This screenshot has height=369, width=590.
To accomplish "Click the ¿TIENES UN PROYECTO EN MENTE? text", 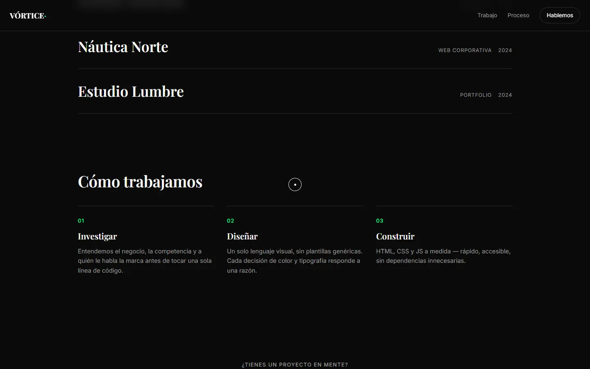I will [x=295, y=364].
